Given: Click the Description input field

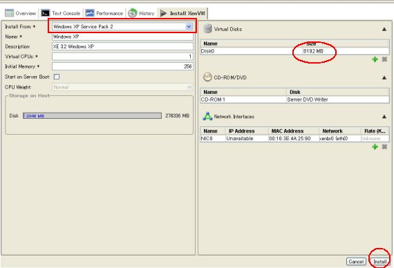Looking at the screenshot, I should pos(122,46).
